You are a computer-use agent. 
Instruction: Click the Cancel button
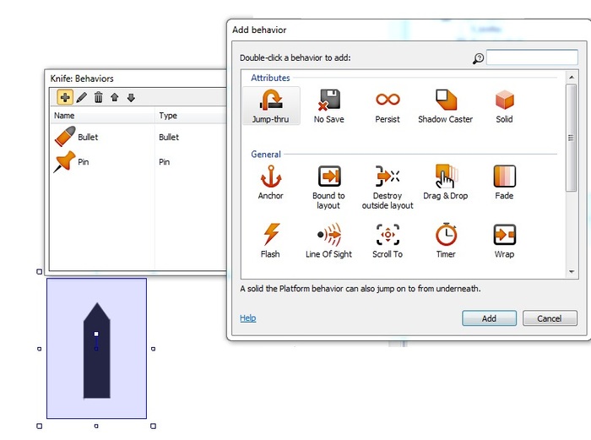click(550, 318)
